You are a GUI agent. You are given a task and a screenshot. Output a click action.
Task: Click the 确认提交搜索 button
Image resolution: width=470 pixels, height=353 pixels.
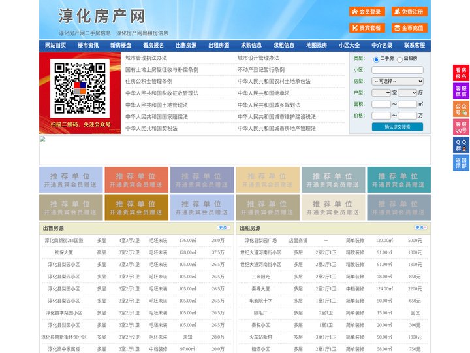398,127
